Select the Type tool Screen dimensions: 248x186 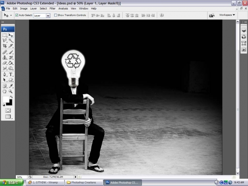point(11,74)
